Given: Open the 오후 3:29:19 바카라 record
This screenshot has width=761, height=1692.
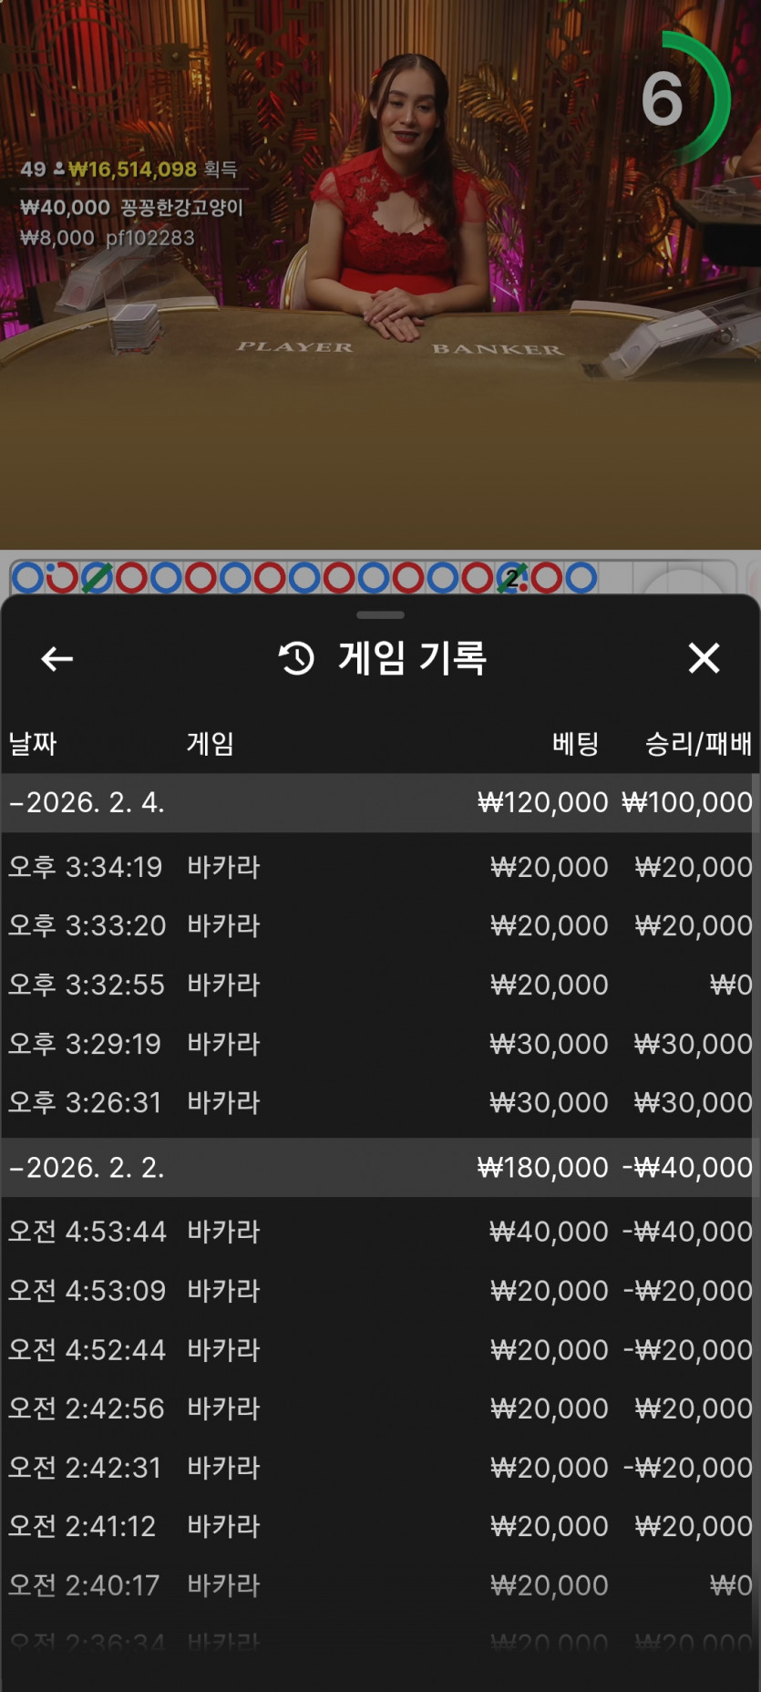Looking at the screenshot, I should click(379, 1044).
